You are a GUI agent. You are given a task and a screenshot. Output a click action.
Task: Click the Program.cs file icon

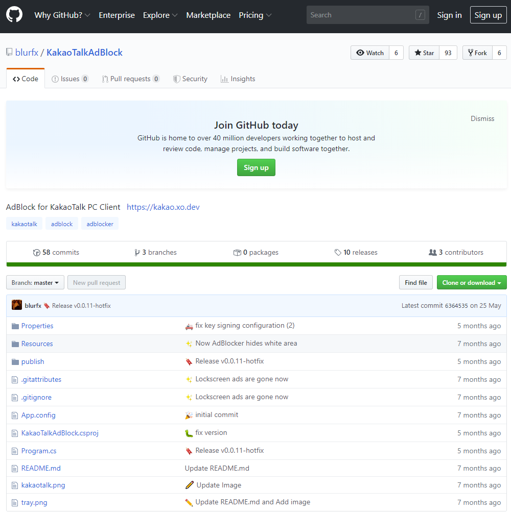coord(15,451)
